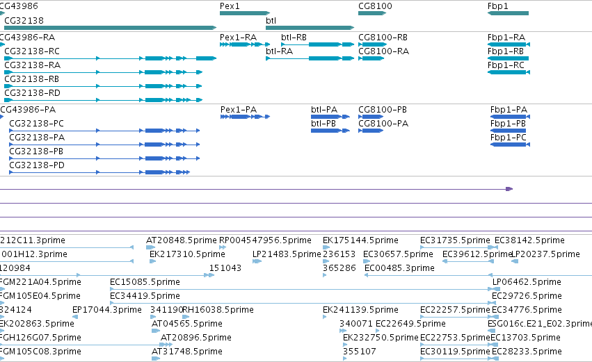
Task: Click EST LP21483.5prime
Action: [287, 254]
